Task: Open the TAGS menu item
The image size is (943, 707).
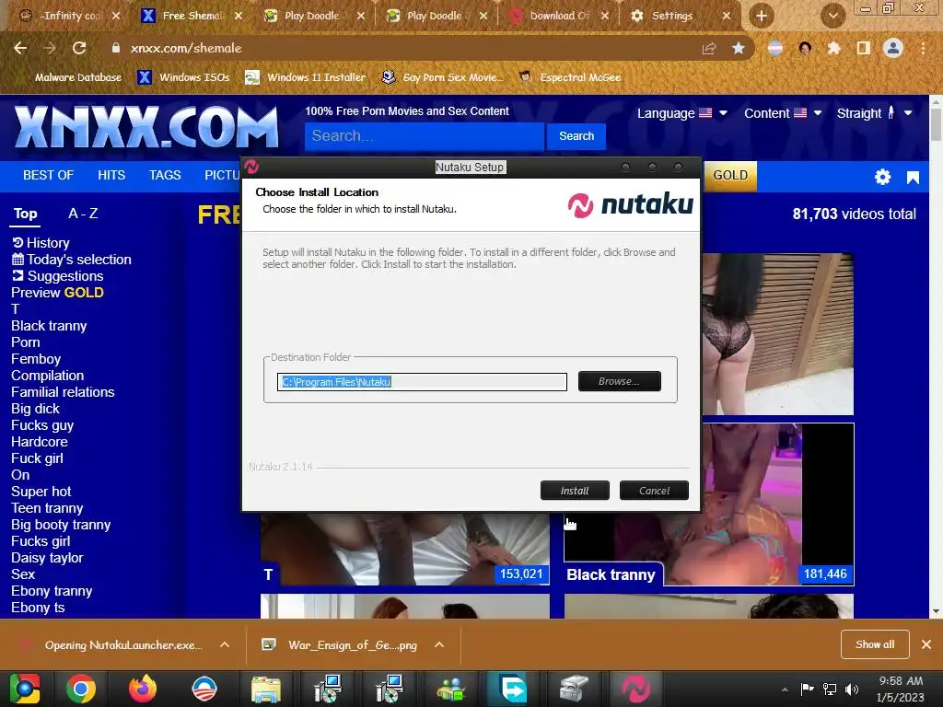Action: click(x=165, y=176)
